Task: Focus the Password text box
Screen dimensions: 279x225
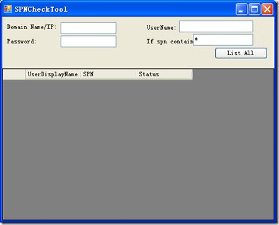Action: (x=89, y=42)
